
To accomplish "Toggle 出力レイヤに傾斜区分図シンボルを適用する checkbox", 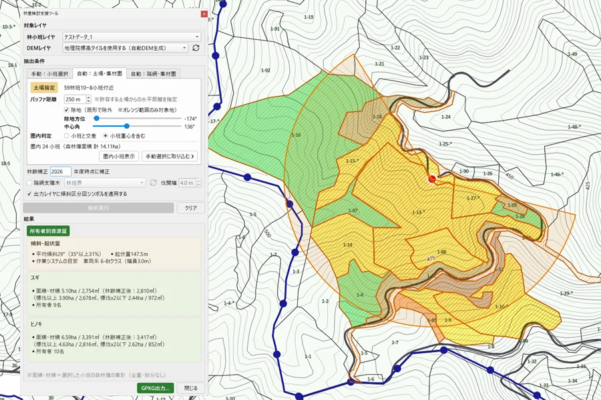I will (29, 194).
